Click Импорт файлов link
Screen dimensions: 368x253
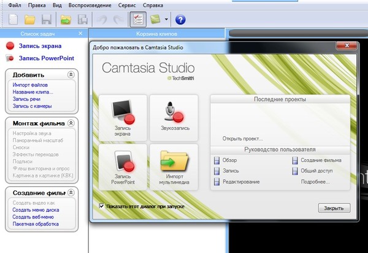click(30, 85)
